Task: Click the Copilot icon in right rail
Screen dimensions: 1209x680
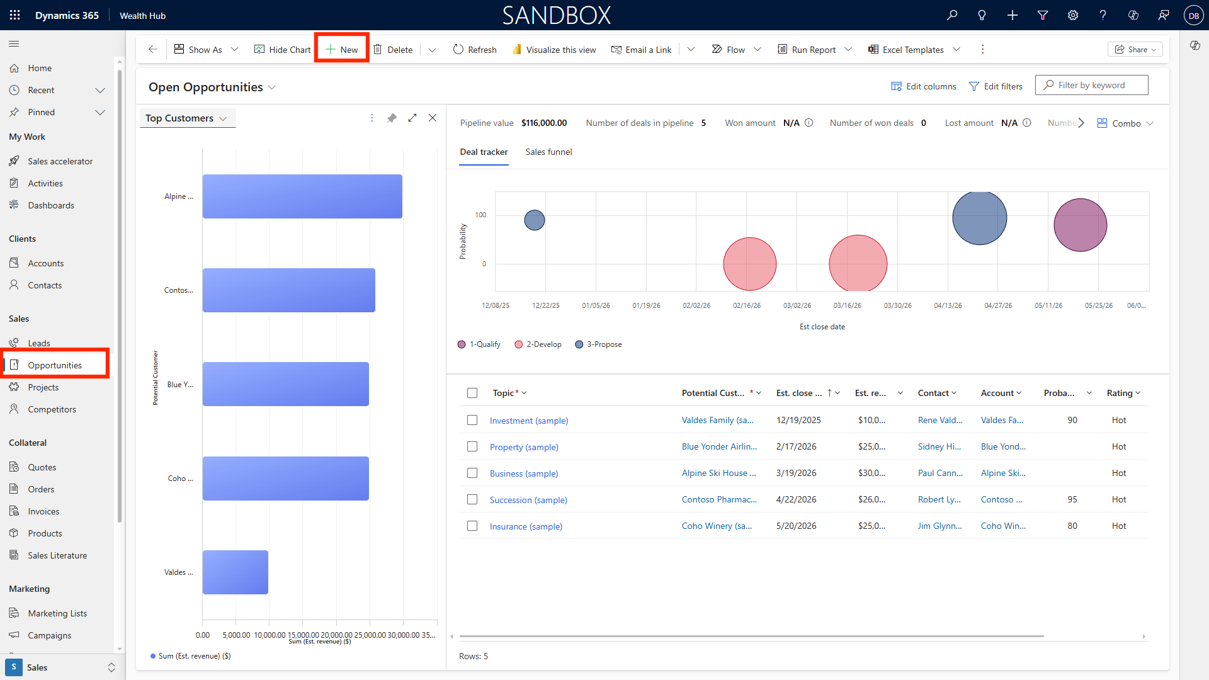Action: [1195, 45]
